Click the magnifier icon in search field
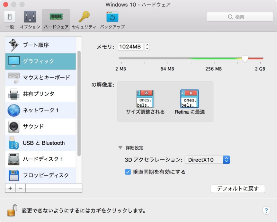 tap(230, 17)
